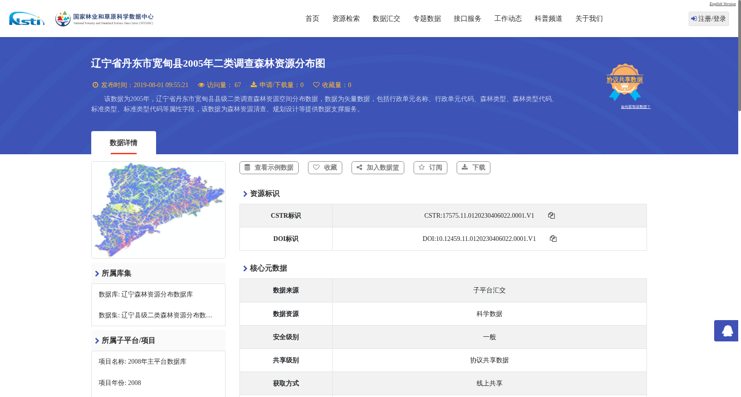Collapse the 资源标识 section chevron
Viewport: 741px width, 397px height.
point(245,194)
